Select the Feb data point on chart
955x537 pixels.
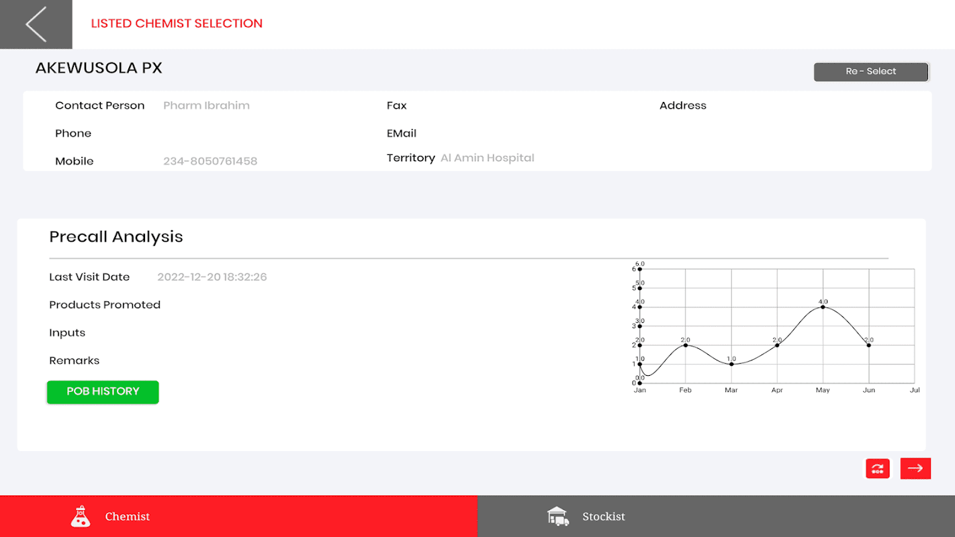(x=685, y=345)
